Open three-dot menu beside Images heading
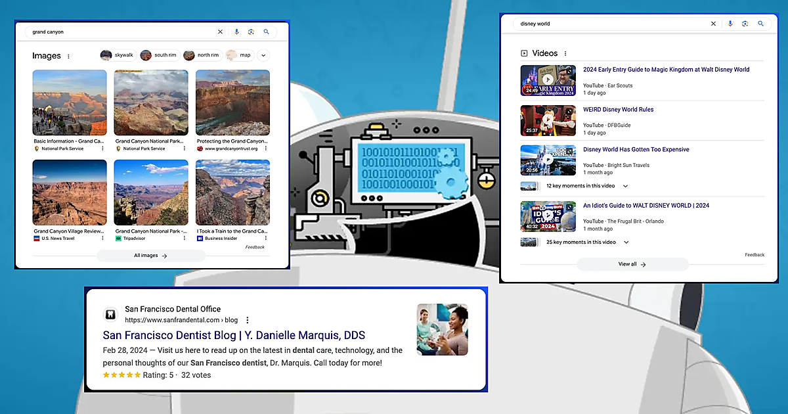The width and height of the screenshot is (788, 414). 68,57
